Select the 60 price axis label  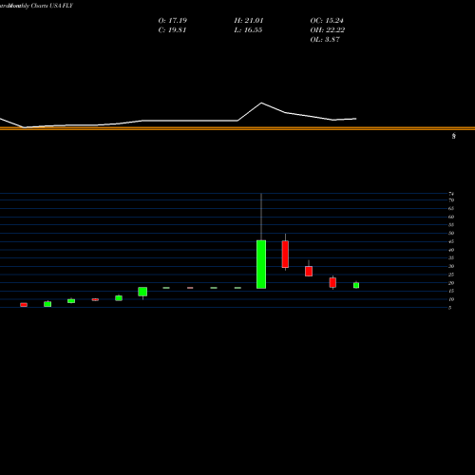pyautogui.click(x=451, y=217)
